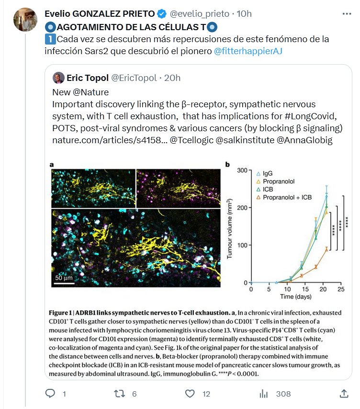Click the 20h timestamp on quoted tweet
This screenshot has height=409, width=360.
pyautogui.click(x=172, y=78)
